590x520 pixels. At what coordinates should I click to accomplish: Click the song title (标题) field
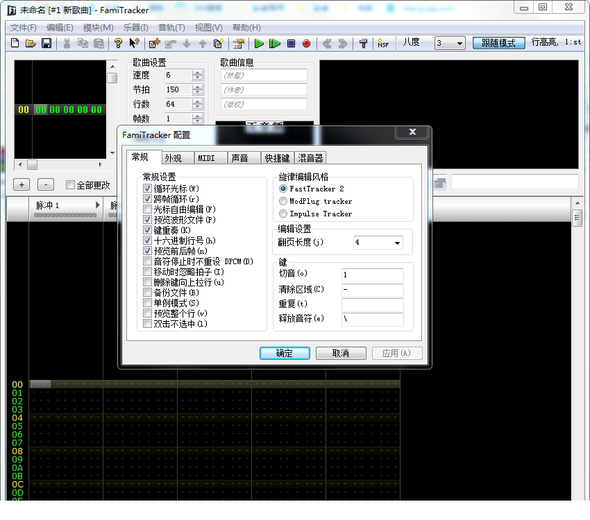coord(264,75)
